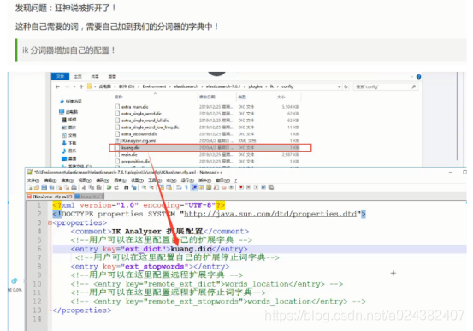
Task: Click the Save icon in Notepad++ toolbar
Action: point(44,187)
